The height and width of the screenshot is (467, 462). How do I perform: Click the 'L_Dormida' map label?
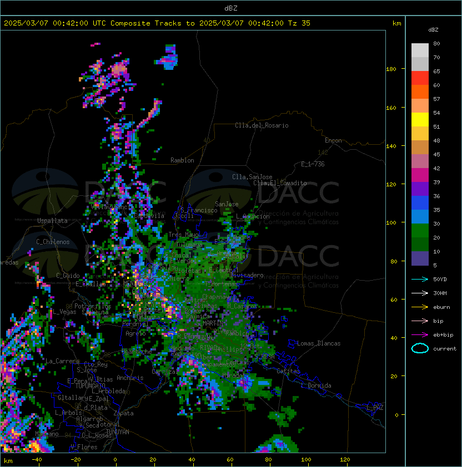tap(316, 385)
